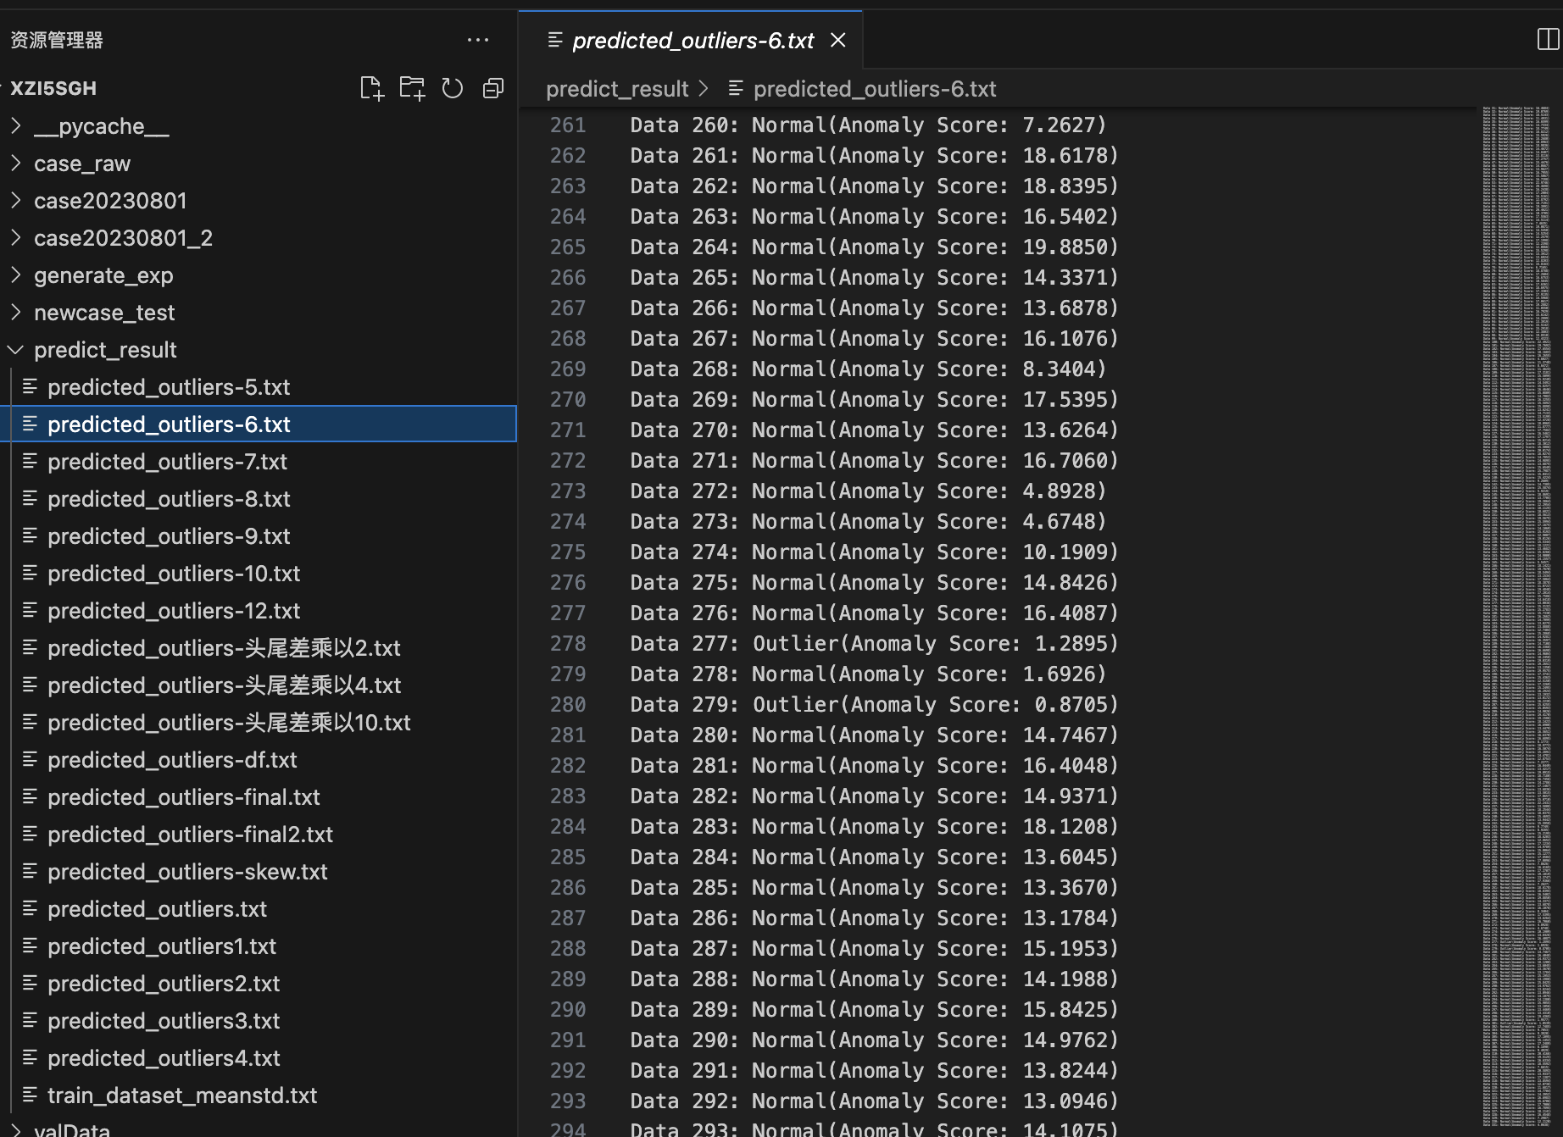Click the line 'Data 292: Normal' score 13.0946

874,1101
